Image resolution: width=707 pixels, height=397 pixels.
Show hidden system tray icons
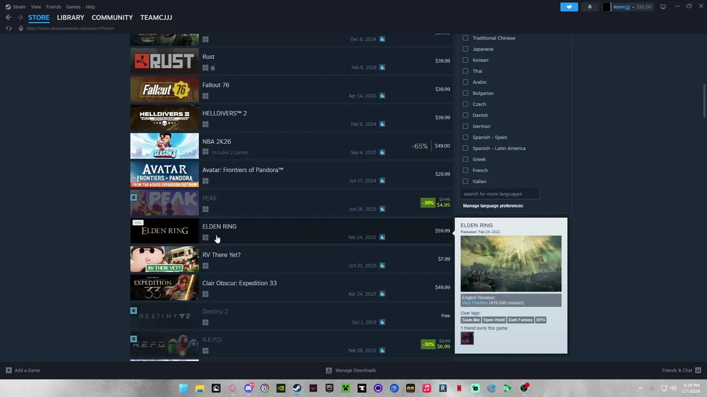[x=641, y=388]
